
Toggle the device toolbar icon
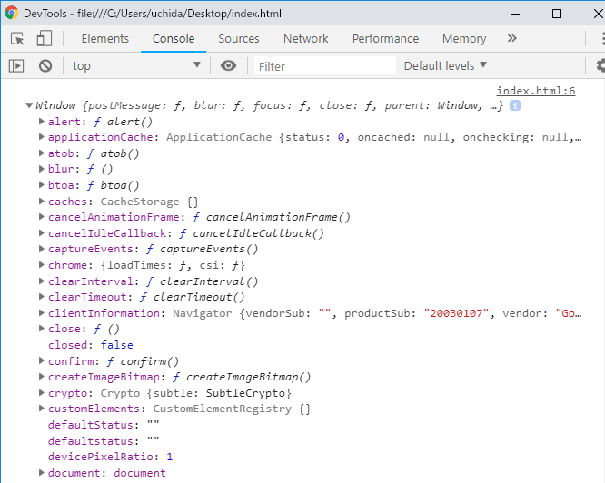tap(44, 38)
